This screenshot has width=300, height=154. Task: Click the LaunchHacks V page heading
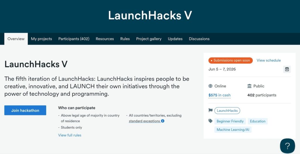(x=36, y=64)
